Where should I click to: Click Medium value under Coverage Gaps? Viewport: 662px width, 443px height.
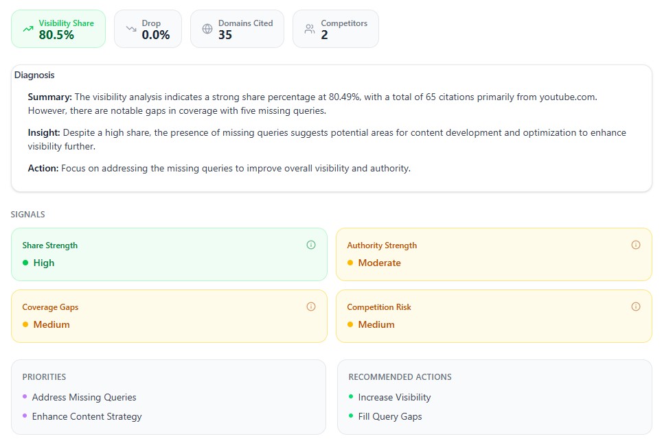coord(52,324)
